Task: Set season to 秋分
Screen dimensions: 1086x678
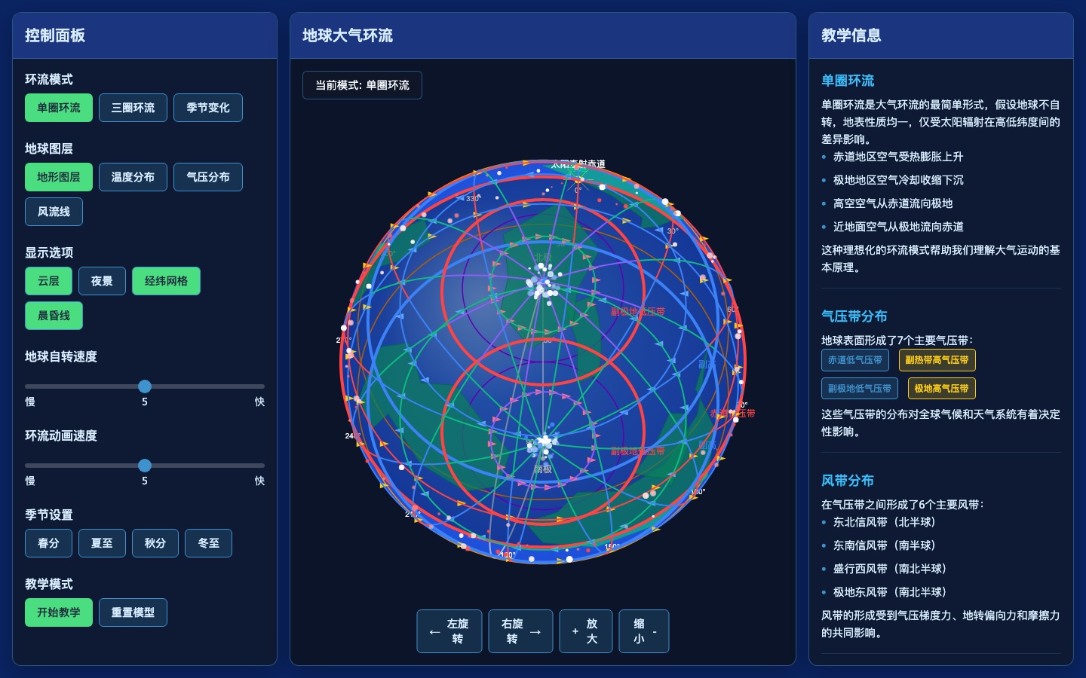Action: tap(155, 543)
